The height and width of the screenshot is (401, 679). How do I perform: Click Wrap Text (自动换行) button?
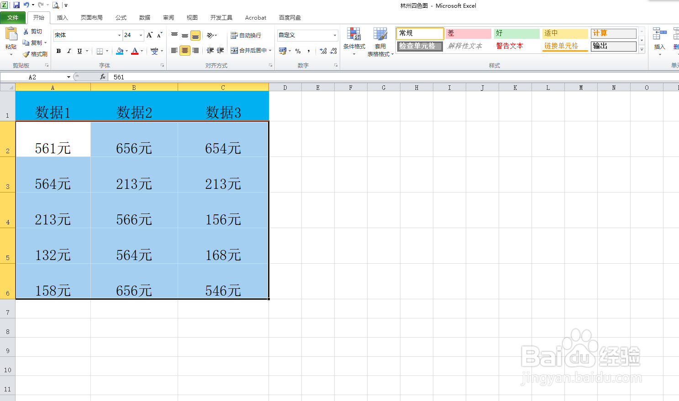246,35
